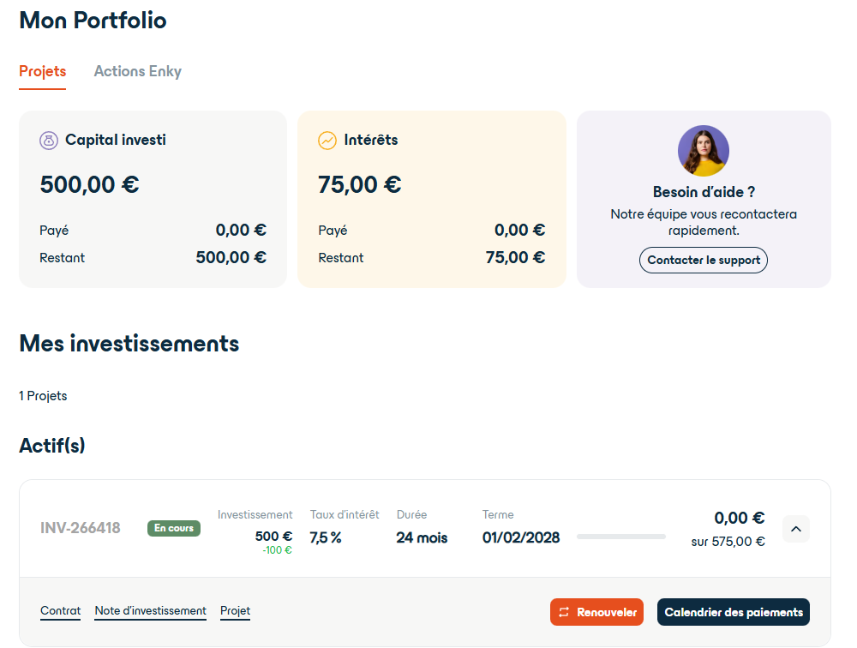
Task: Open the Contrat link
Action: [x=60, y=611]
